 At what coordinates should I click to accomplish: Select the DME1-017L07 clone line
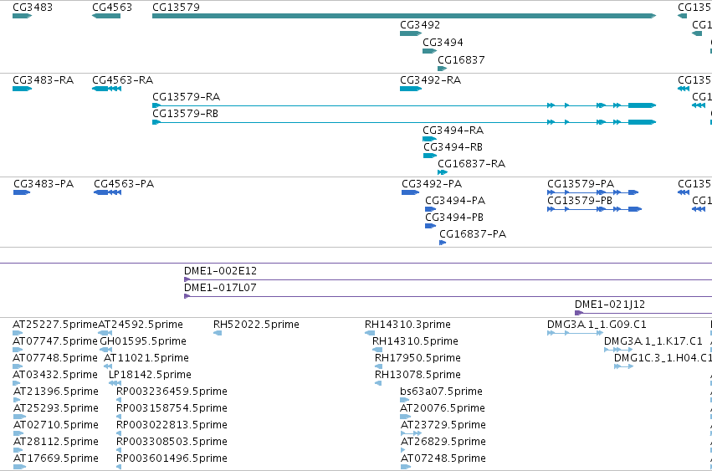point(448,297)
